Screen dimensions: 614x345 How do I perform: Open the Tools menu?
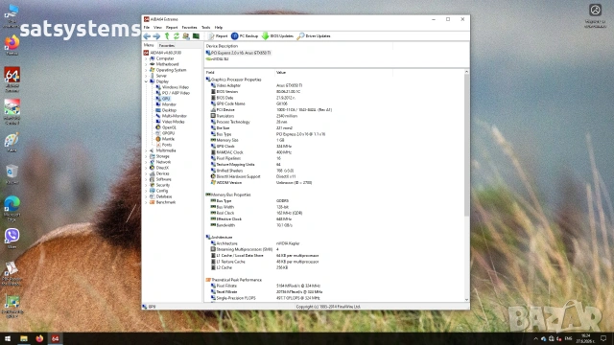point(205,28)
